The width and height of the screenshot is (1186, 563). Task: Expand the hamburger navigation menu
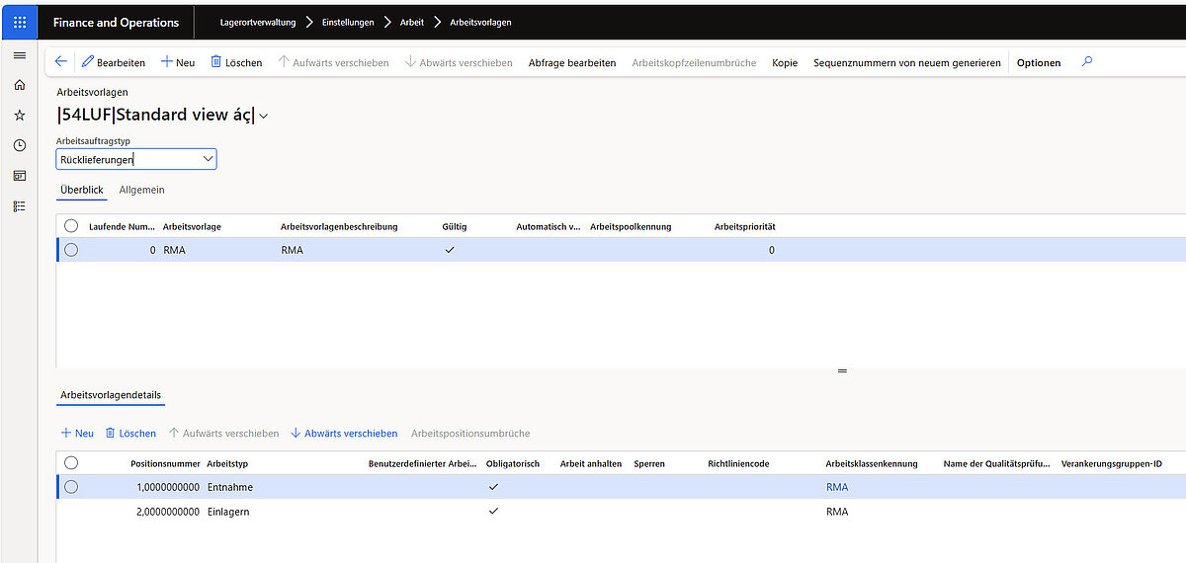[x=19, y=55]
